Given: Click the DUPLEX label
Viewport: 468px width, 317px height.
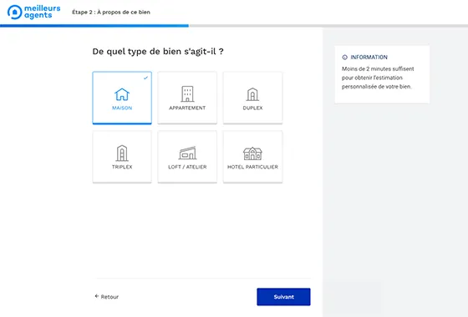Looking at the screenshot, I should coord(252,108).
